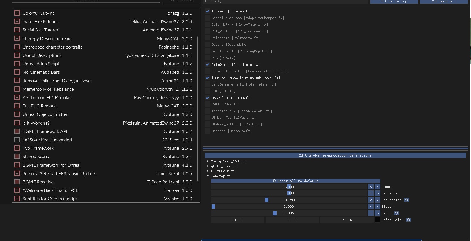Open Edit global preprocessor definitions

(x=335, y=155)
